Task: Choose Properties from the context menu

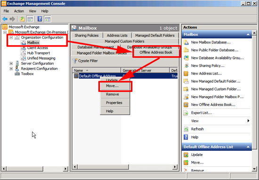Action: [x=115, y=103]
